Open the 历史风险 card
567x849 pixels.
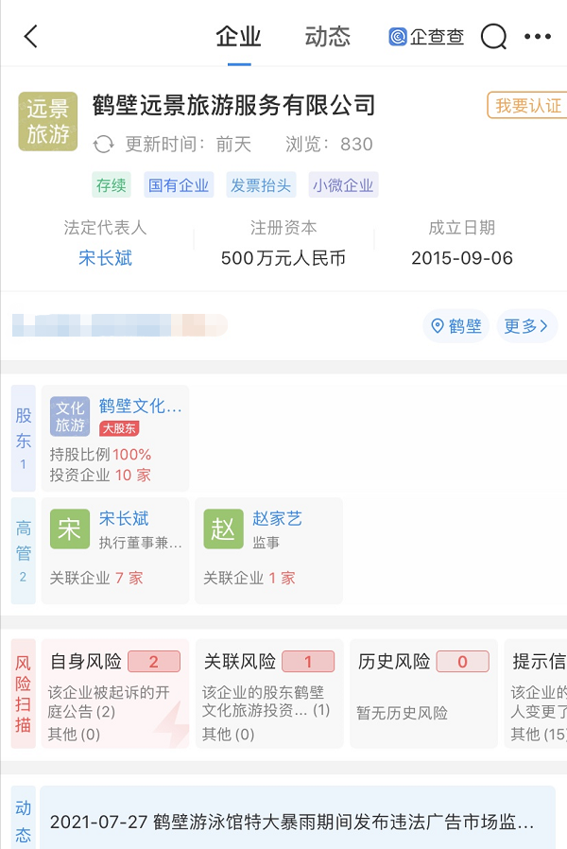(x=423, y=694)
